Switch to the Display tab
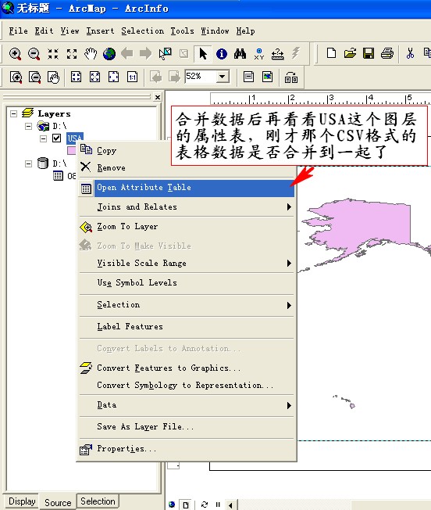The image size is (431, 510). (x=22, y=501)
